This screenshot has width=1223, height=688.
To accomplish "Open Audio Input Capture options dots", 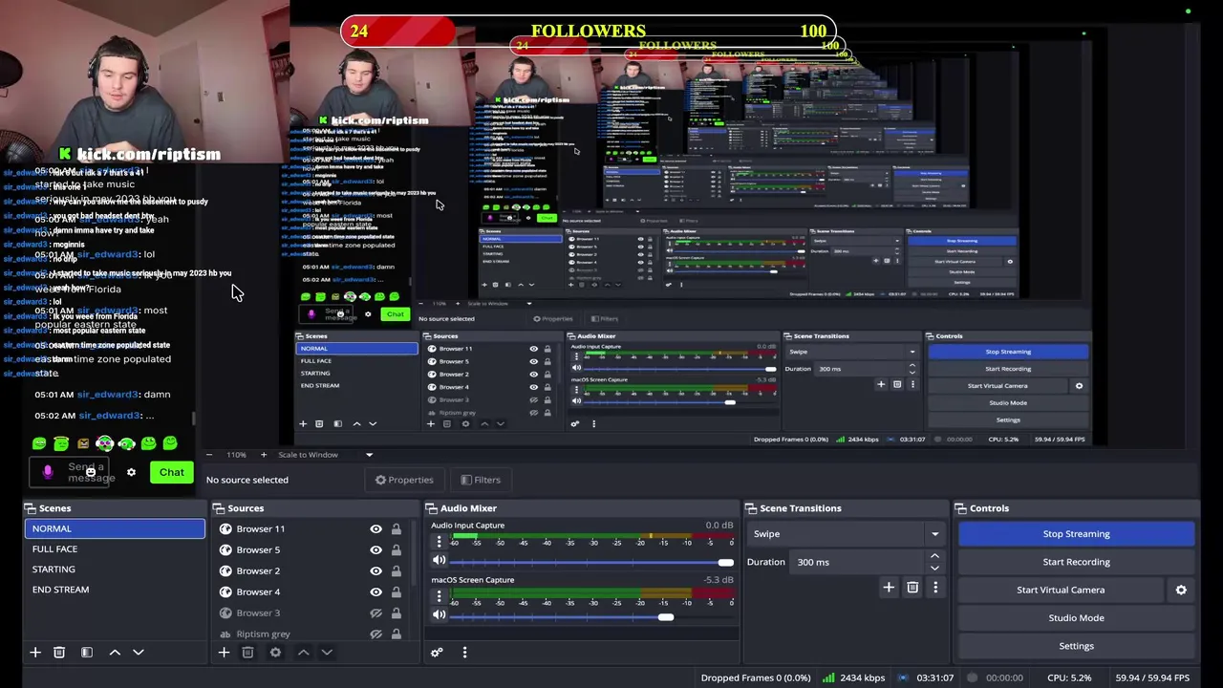I will (x=440, y=542).
